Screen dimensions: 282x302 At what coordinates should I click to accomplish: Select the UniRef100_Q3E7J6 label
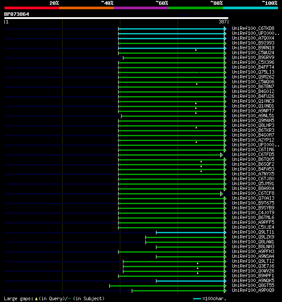coord(253,266)
